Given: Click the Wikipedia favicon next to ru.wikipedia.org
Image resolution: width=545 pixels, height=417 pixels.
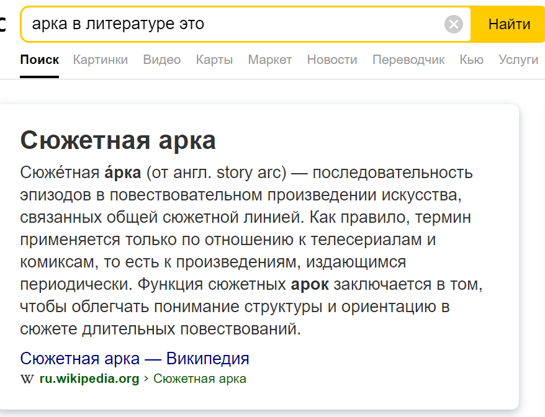Looking at the screenshot, I should coord(27,379).
